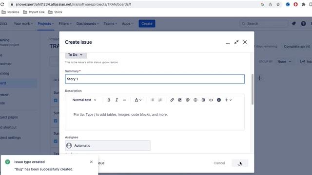Close the Create issue dialog

(x=245, y=42)
